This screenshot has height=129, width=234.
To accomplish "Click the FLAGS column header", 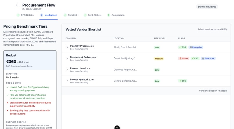I will point(181,38).
